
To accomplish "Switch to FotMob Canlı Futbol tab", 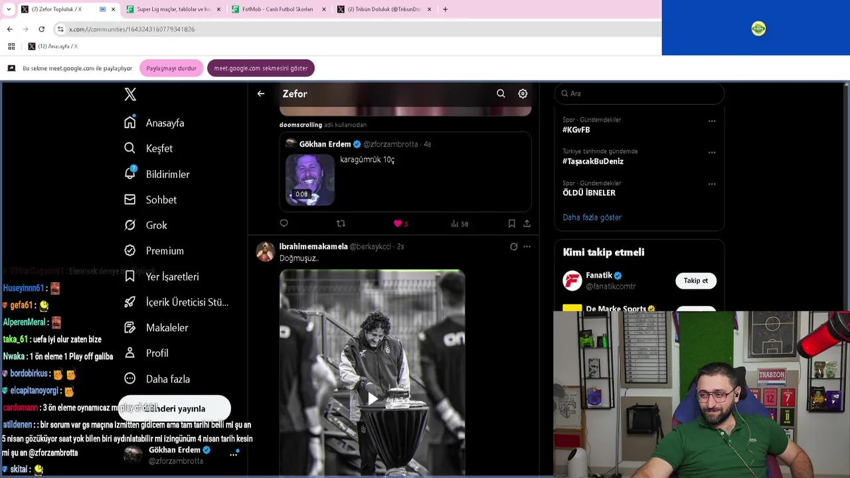I will click(x=278, y=9).
